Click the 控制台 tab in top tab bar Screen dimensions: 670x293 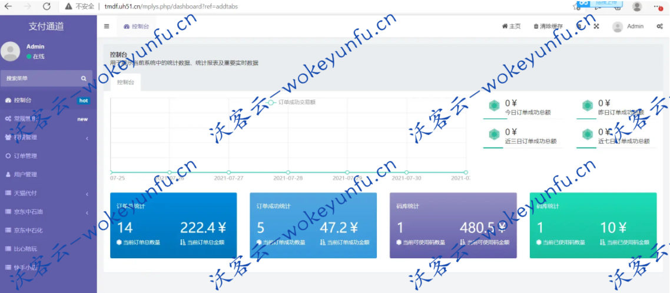pos(137,27)
